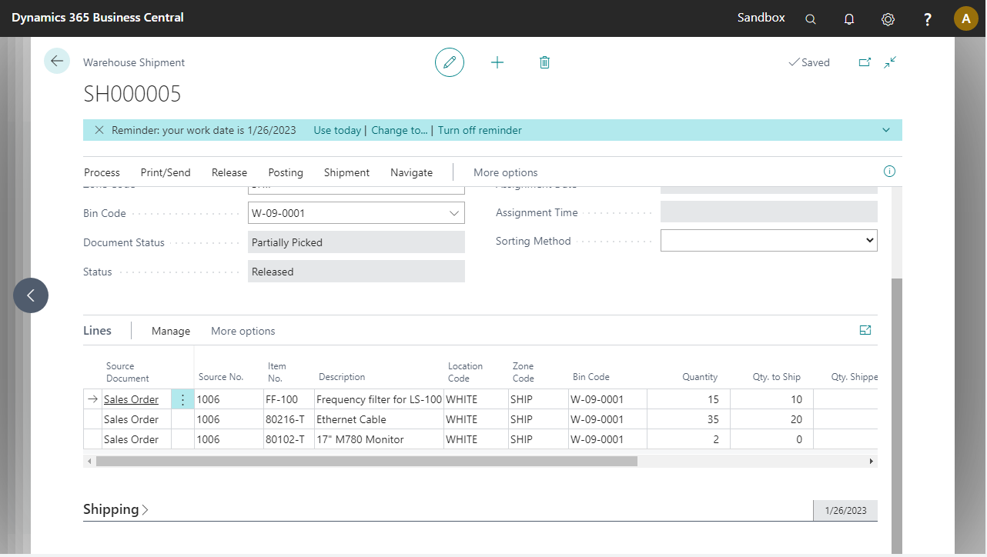Edit Qty. to Ship value 10
Image resolution: width=987 pixels, height=557 pixels.
click(771, 399)
